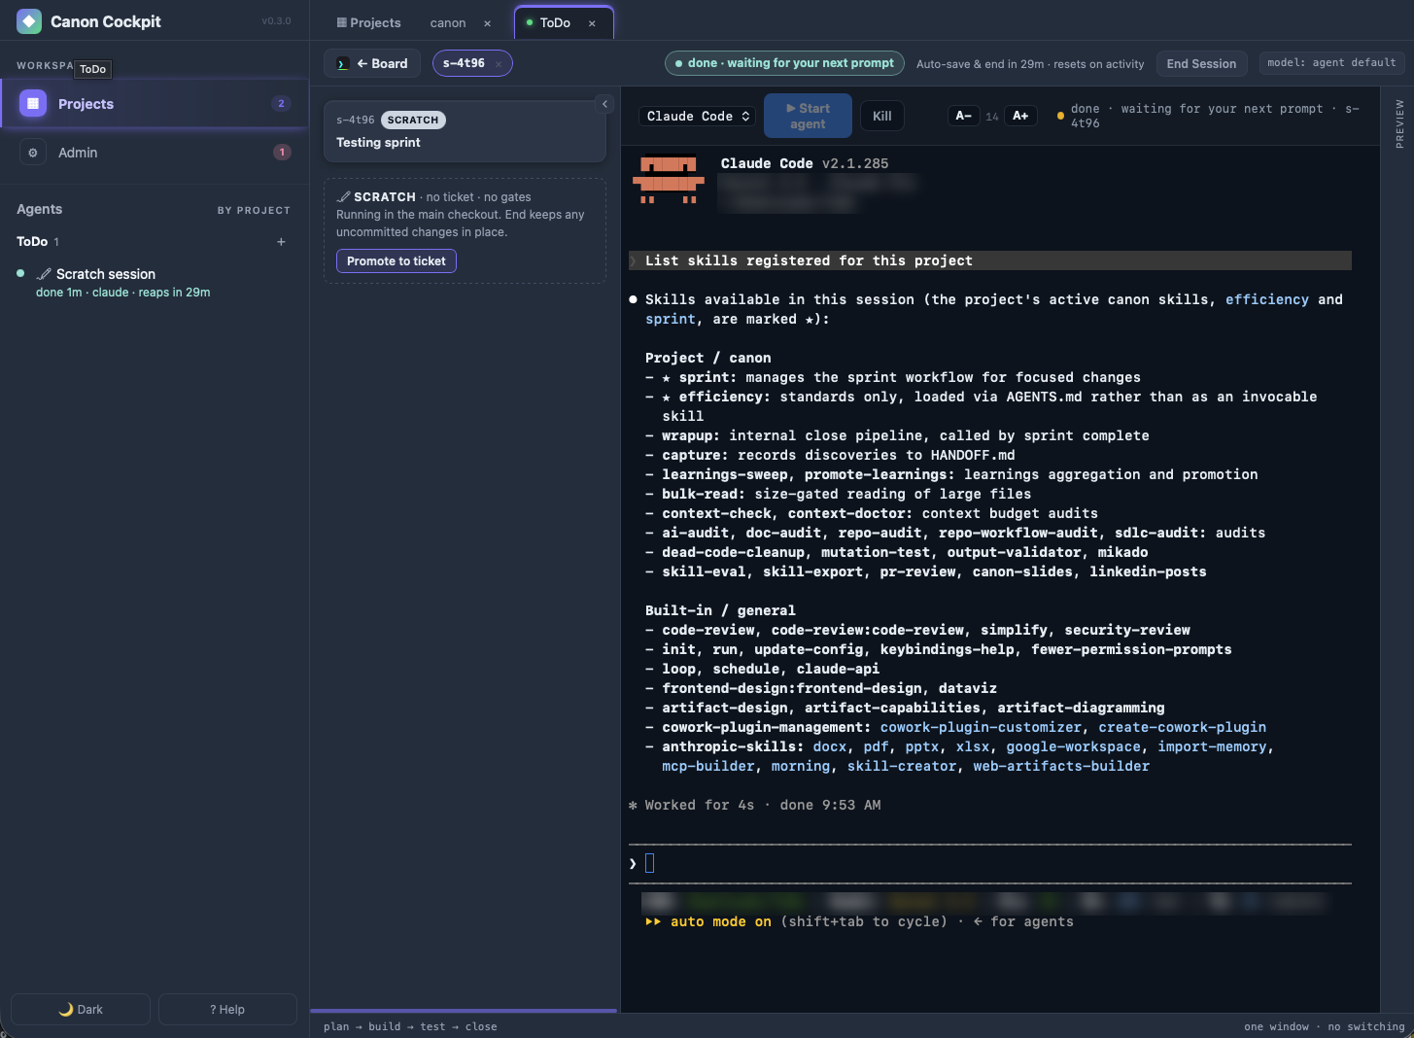Remove the s-4t96 session chip with its x
This screenshot has width=1414, height=1038.
tap(499, 64)
